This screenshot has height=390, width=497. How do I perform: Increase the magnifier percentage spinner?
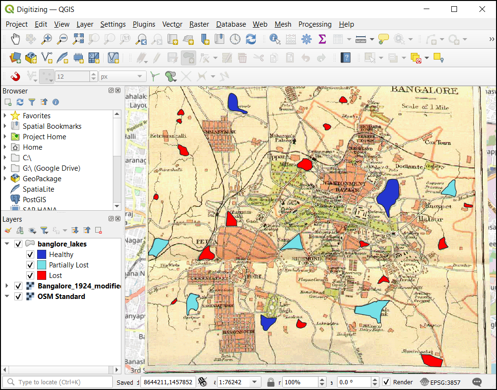(x=322, y=380)
